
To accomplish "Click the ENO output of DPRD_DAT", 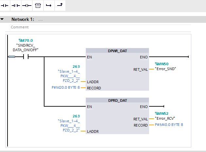I will click(144, 106).
